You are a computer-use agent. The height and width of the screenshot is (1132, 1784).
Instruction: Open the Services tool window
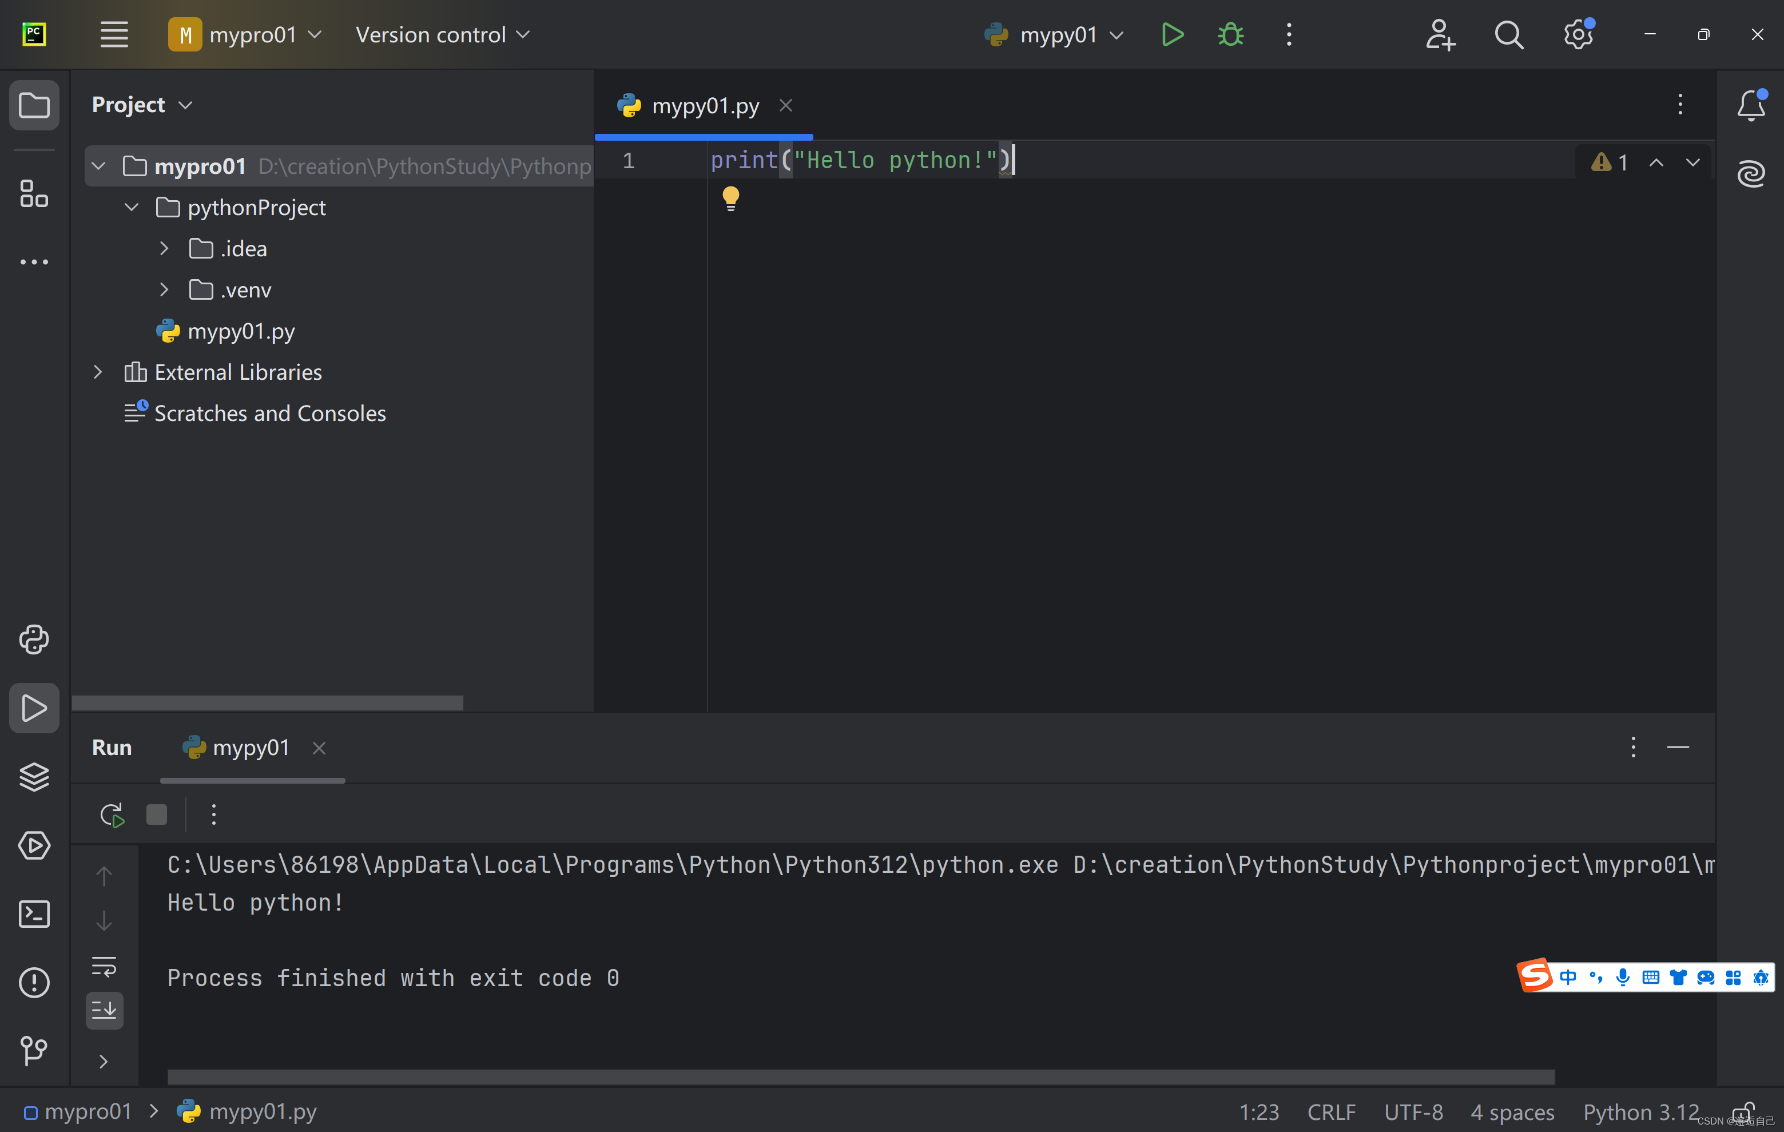34,845
